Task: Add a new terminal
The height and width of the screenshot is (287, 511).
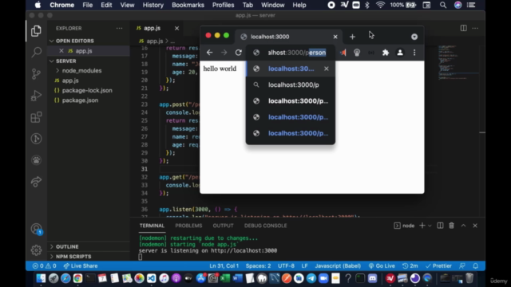Action: (422, 226)
